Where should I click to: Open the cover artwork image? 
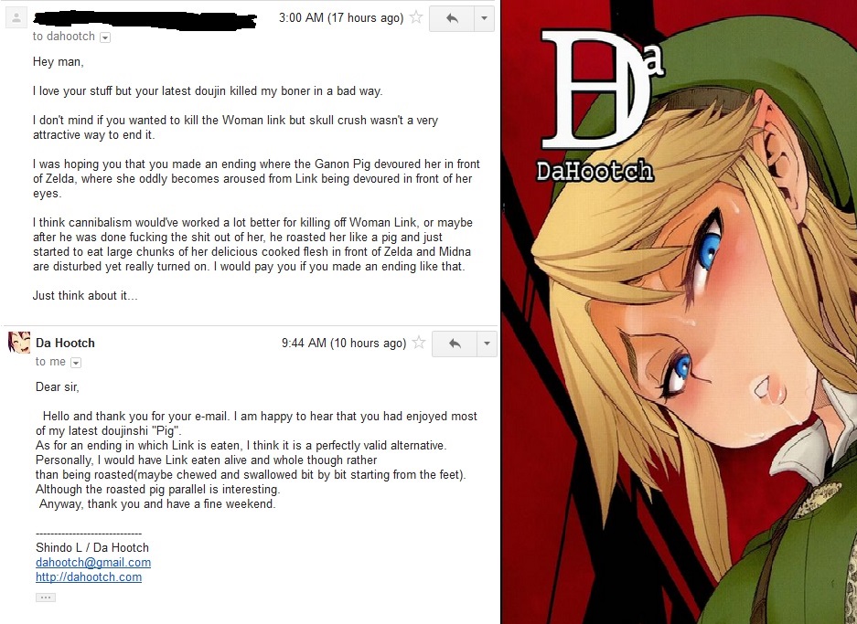[680, 312]
